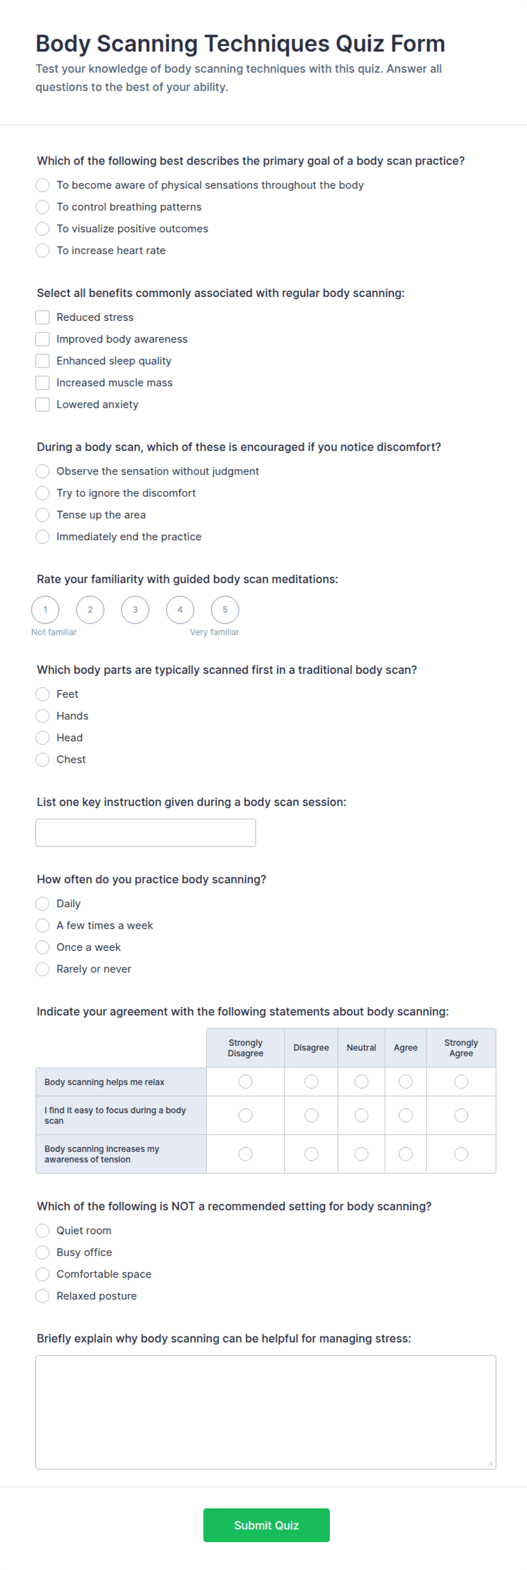Click the key instruction text field
The image size is (527, 1570).
pos(146,832)
